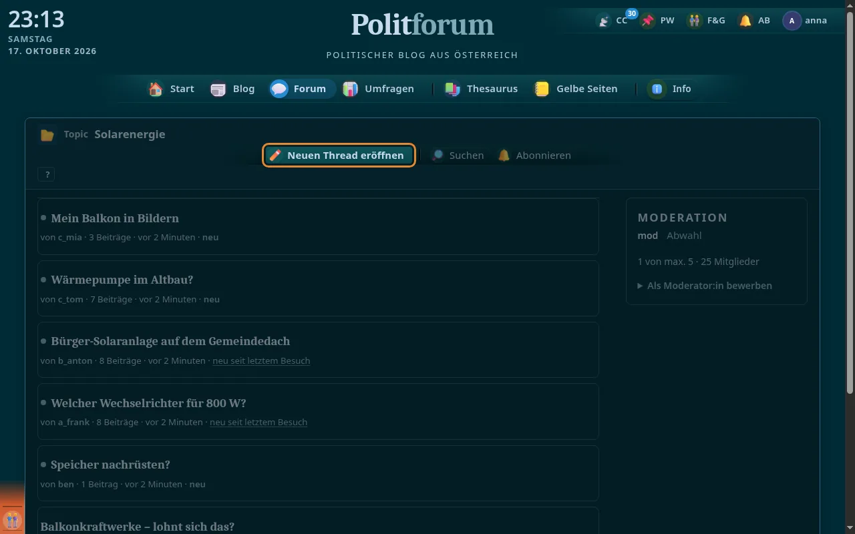The image size is (855, 534).
Task: Open thread Welcher Wechselrichter für 800 W?
Action: click(148, 403)
